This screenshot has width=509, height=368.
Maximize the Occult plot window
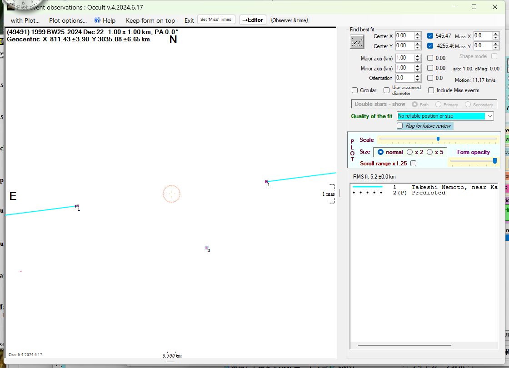click(x=474, y=7)
